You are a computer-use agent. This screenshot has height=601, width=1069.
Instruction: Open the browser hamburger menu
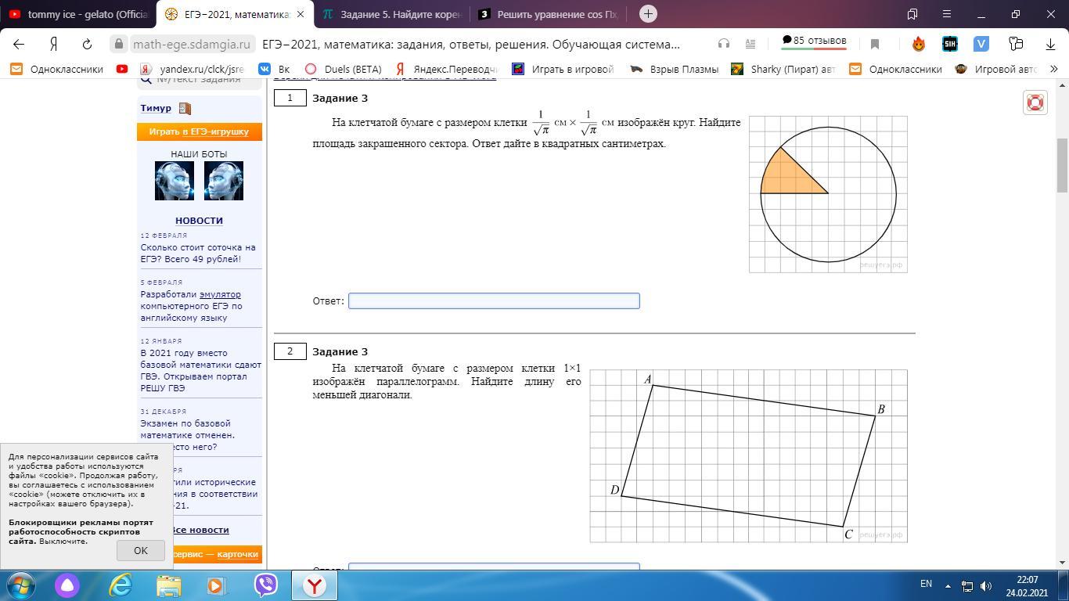pyautogui.click(x=946, y=14)
